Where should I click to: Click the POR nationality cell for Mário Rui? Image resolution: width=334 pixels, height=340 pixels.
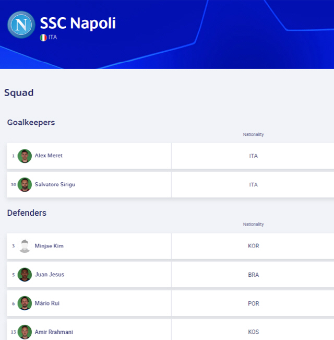pyautogui.click(x=254, y=303)
